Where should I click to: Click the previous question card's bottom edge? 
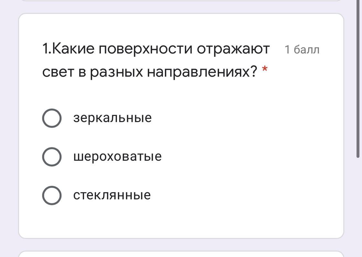(181, 0)
